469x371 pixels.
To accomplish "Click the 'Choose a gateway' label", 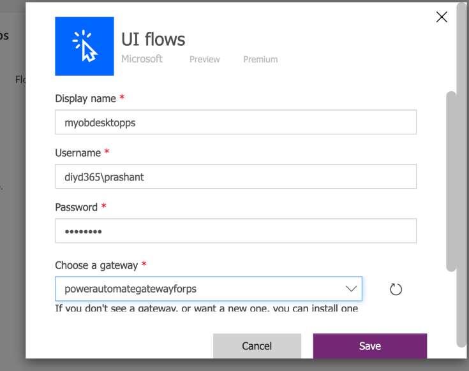I will click(96, 265).
